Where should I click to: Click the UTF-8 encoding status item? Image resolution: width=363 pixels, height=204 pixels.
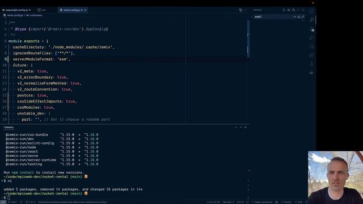coord(240,202)
